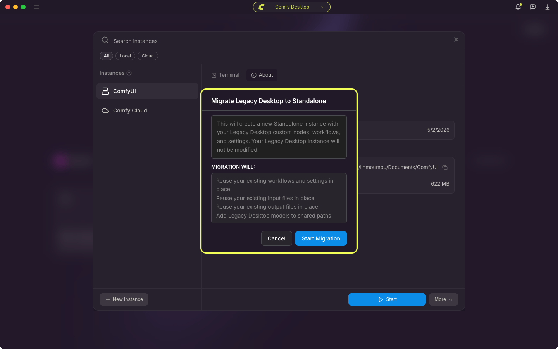Open the hamburger menu in the title bar

36,7
